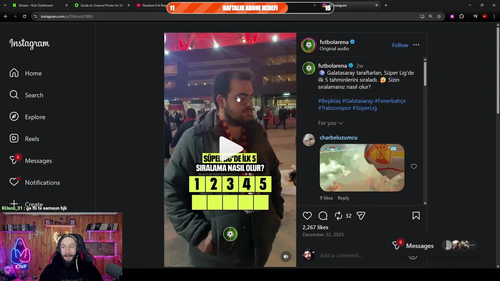The height and width of the screenshot is (281, 500).
Task: Open futbolarena profile from header username
Action: 334,42
